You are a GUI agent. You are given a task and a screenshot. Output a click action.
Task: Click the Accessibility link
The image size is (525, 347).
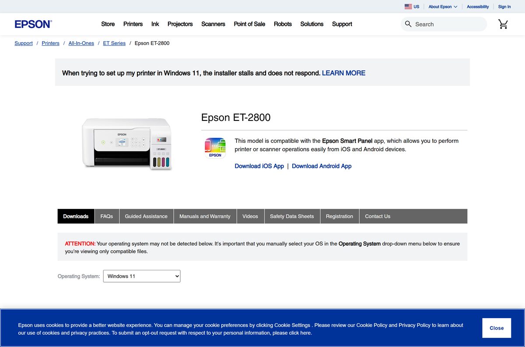coord(478,7)
